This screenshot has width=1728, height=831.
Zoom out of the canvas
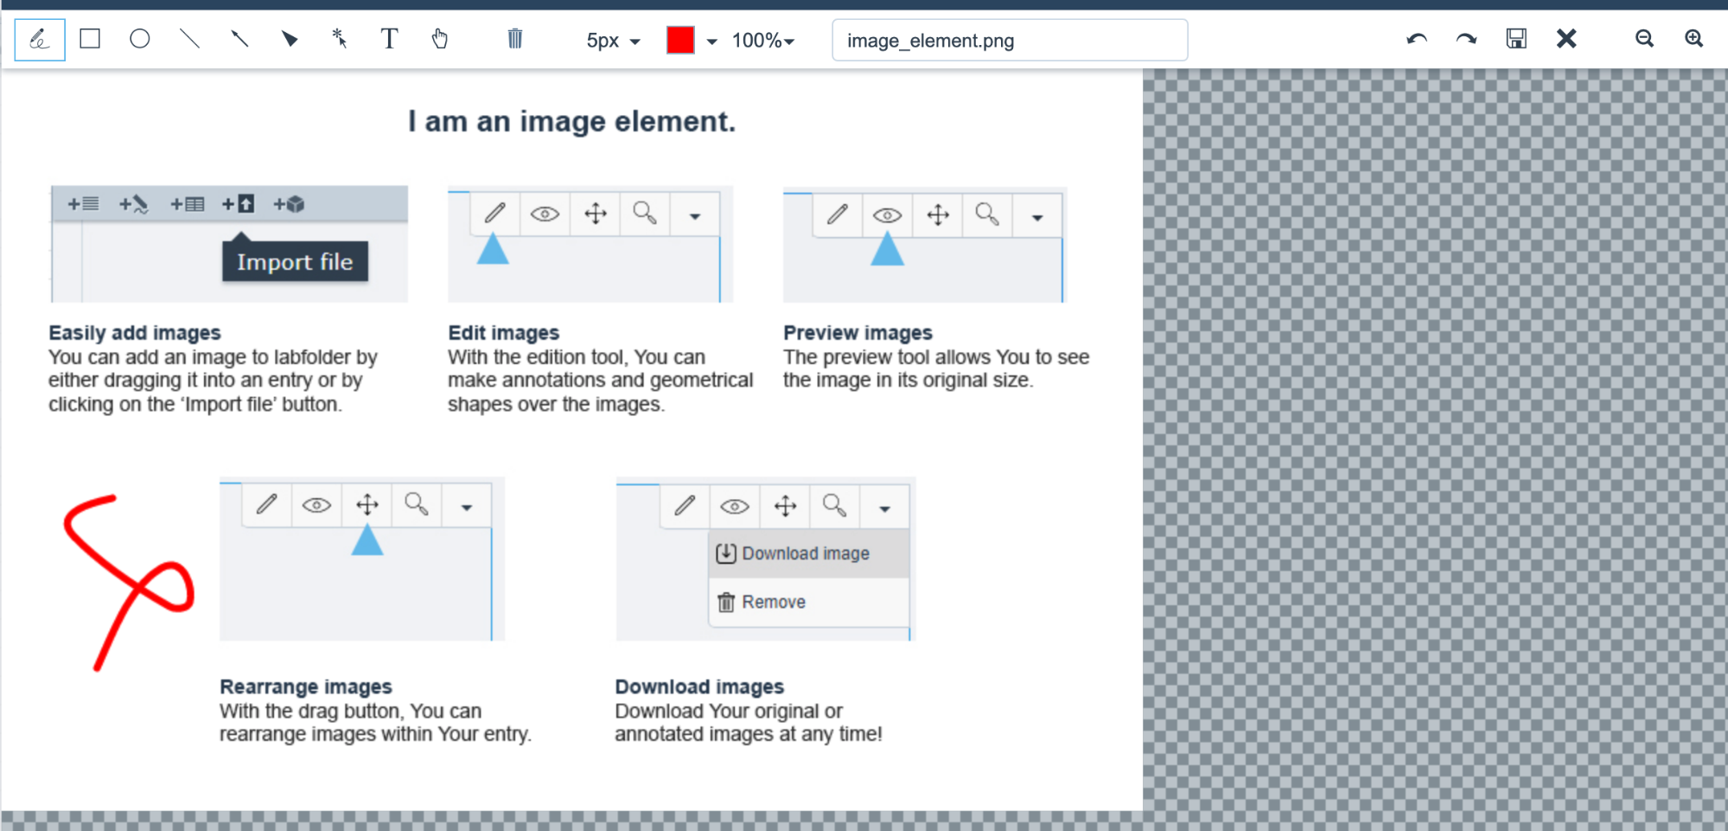point(1644,39)
